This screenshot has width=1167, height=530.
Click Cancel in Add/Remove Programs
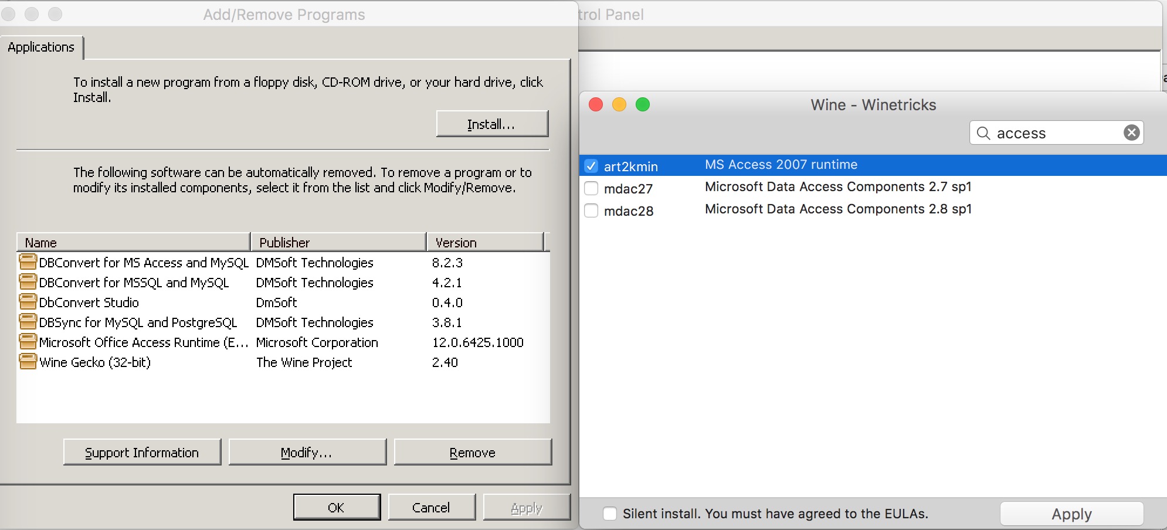[432, 507]
